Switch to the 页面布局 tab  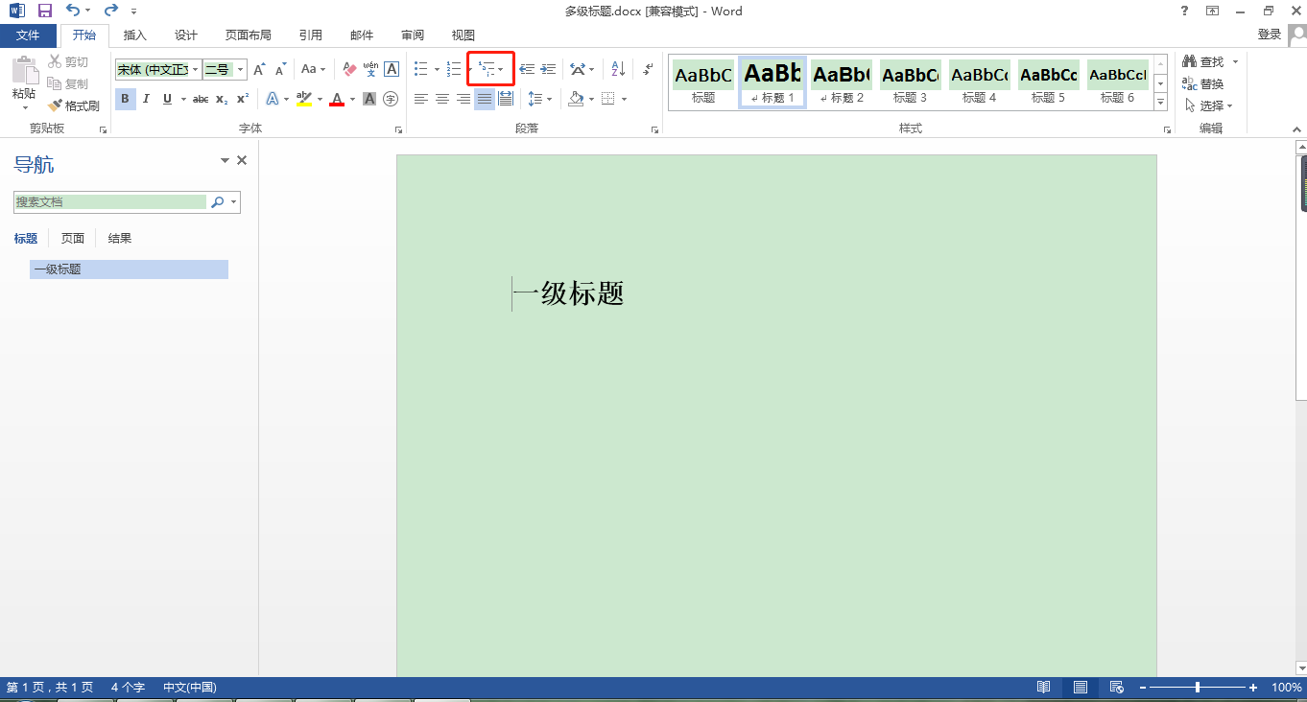coord(249,35)
